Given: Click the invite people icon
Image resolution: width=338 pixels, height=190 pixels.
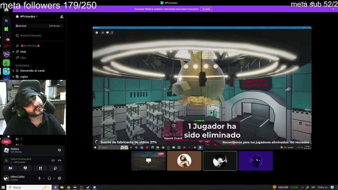Looking at the screenshot, I should (62, 17).
